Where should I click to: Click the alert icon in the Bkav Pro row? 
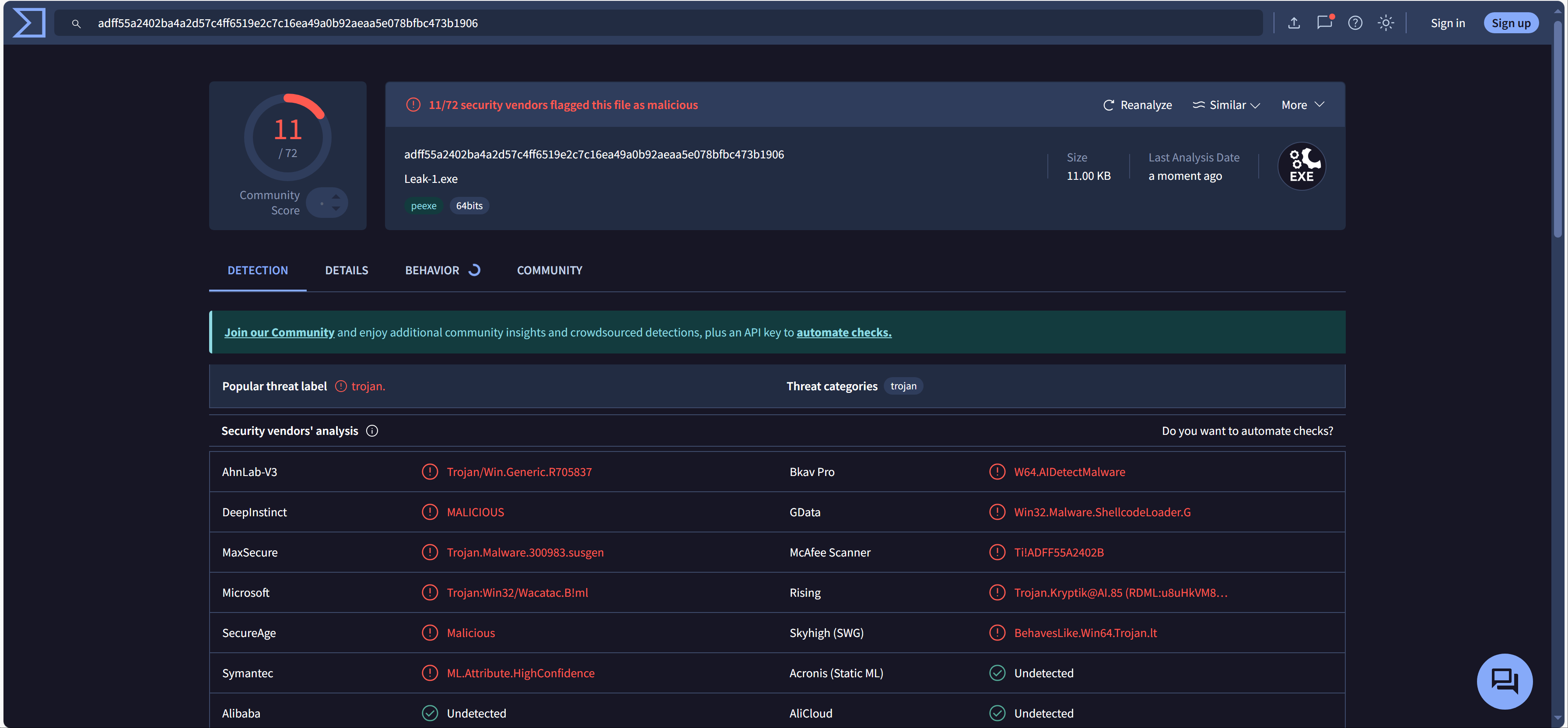997,472
